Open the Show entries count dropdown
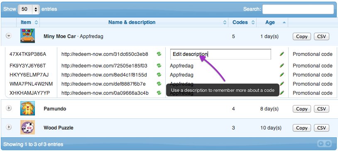Image resolution: width=338 pixels, height=151 pixels. coord(29,9)
